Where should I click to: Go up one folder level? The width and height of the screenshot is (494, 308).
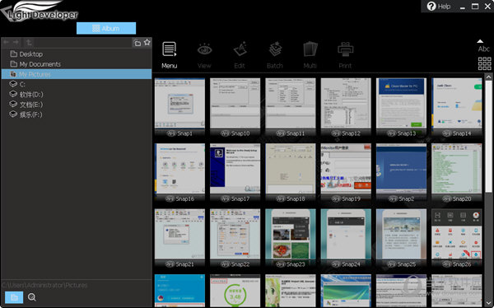29,42
